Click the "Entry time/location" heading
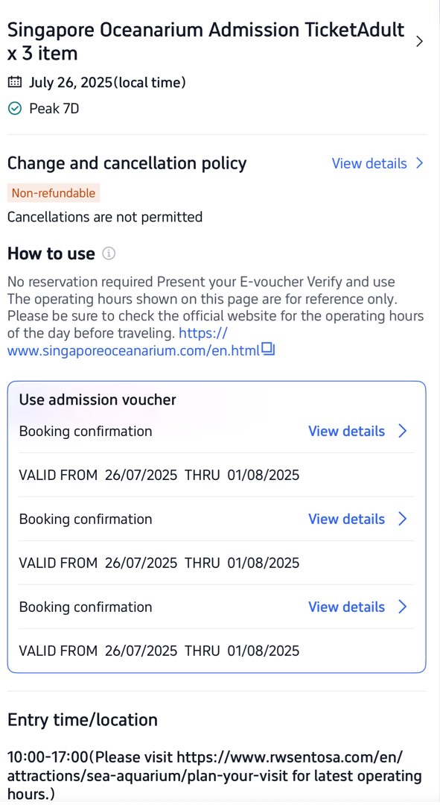 pos(82,720)
